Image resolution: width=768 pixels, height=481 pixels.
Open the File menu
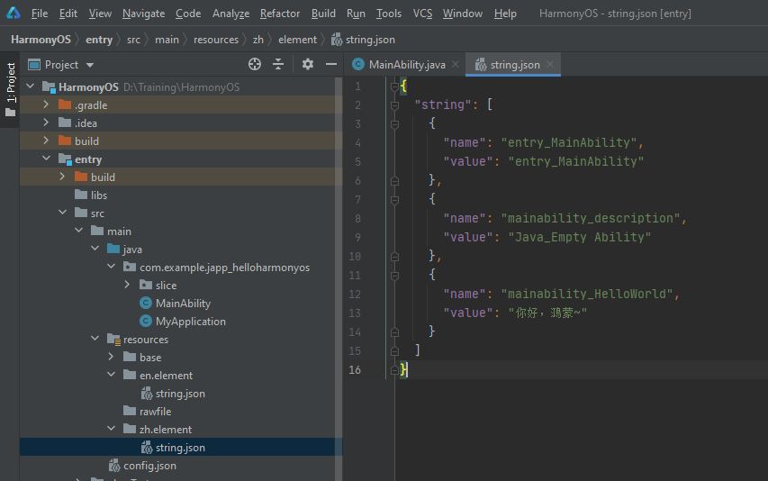click(x=40, y=14)
